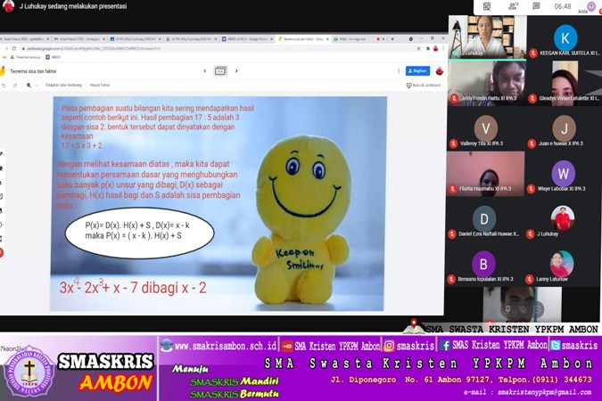
Task: Click muted mic on Wisye Labobar tile
Action: 532,189
